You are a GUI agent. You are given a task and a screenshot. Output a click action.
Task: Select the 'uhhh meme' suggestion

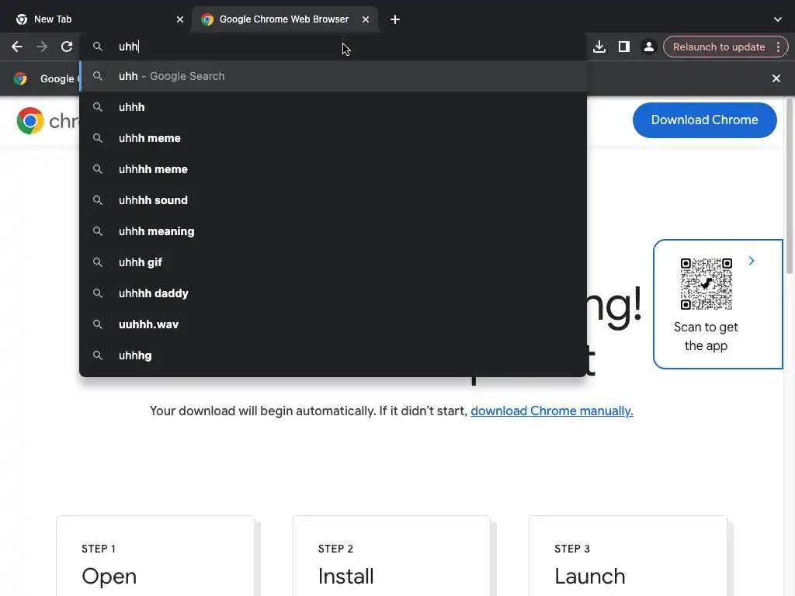point(333,138)
